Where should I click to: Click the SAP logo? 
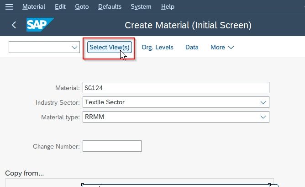40,25
